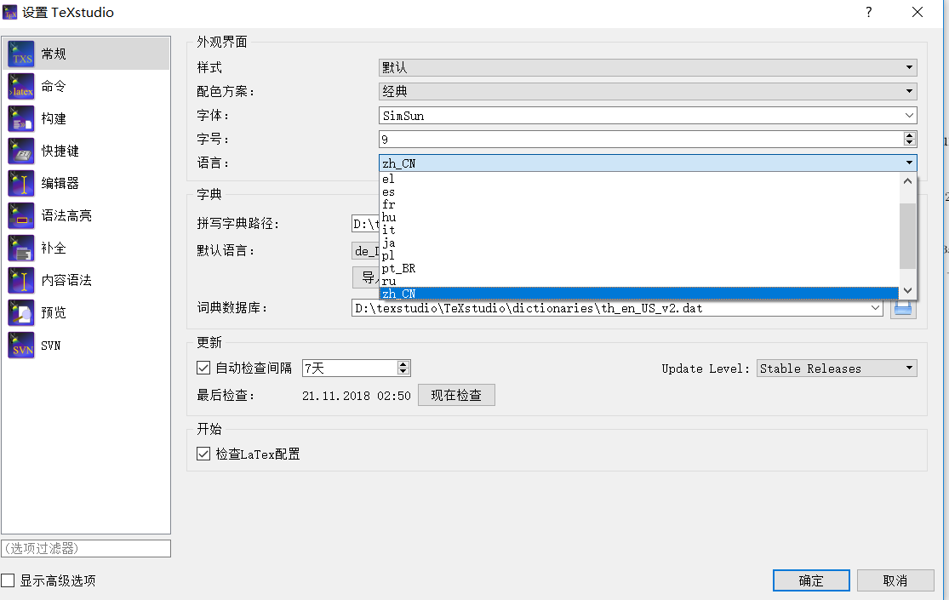949x600 pixels.
Task: Select highlighted zh_CN in language list
Action: (639, 294)
